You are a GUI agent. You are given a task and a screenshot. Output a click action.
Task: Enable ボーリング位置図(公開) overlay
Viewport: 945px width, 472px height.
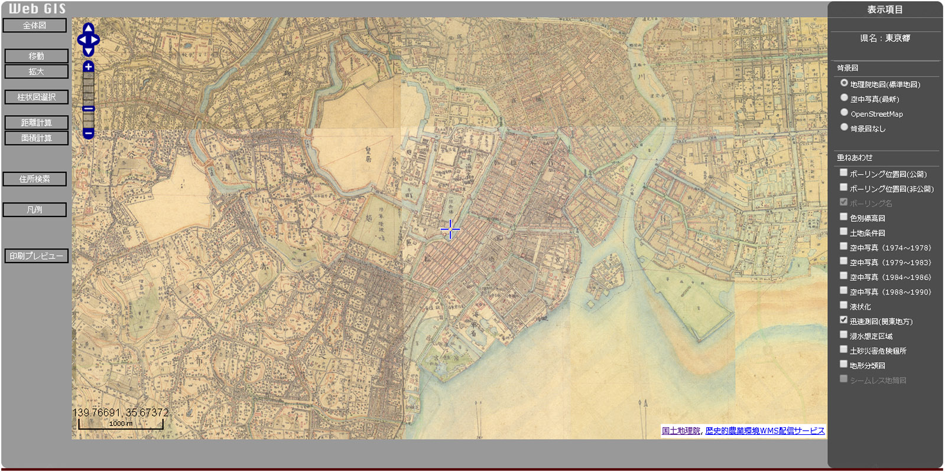point(844,173)
